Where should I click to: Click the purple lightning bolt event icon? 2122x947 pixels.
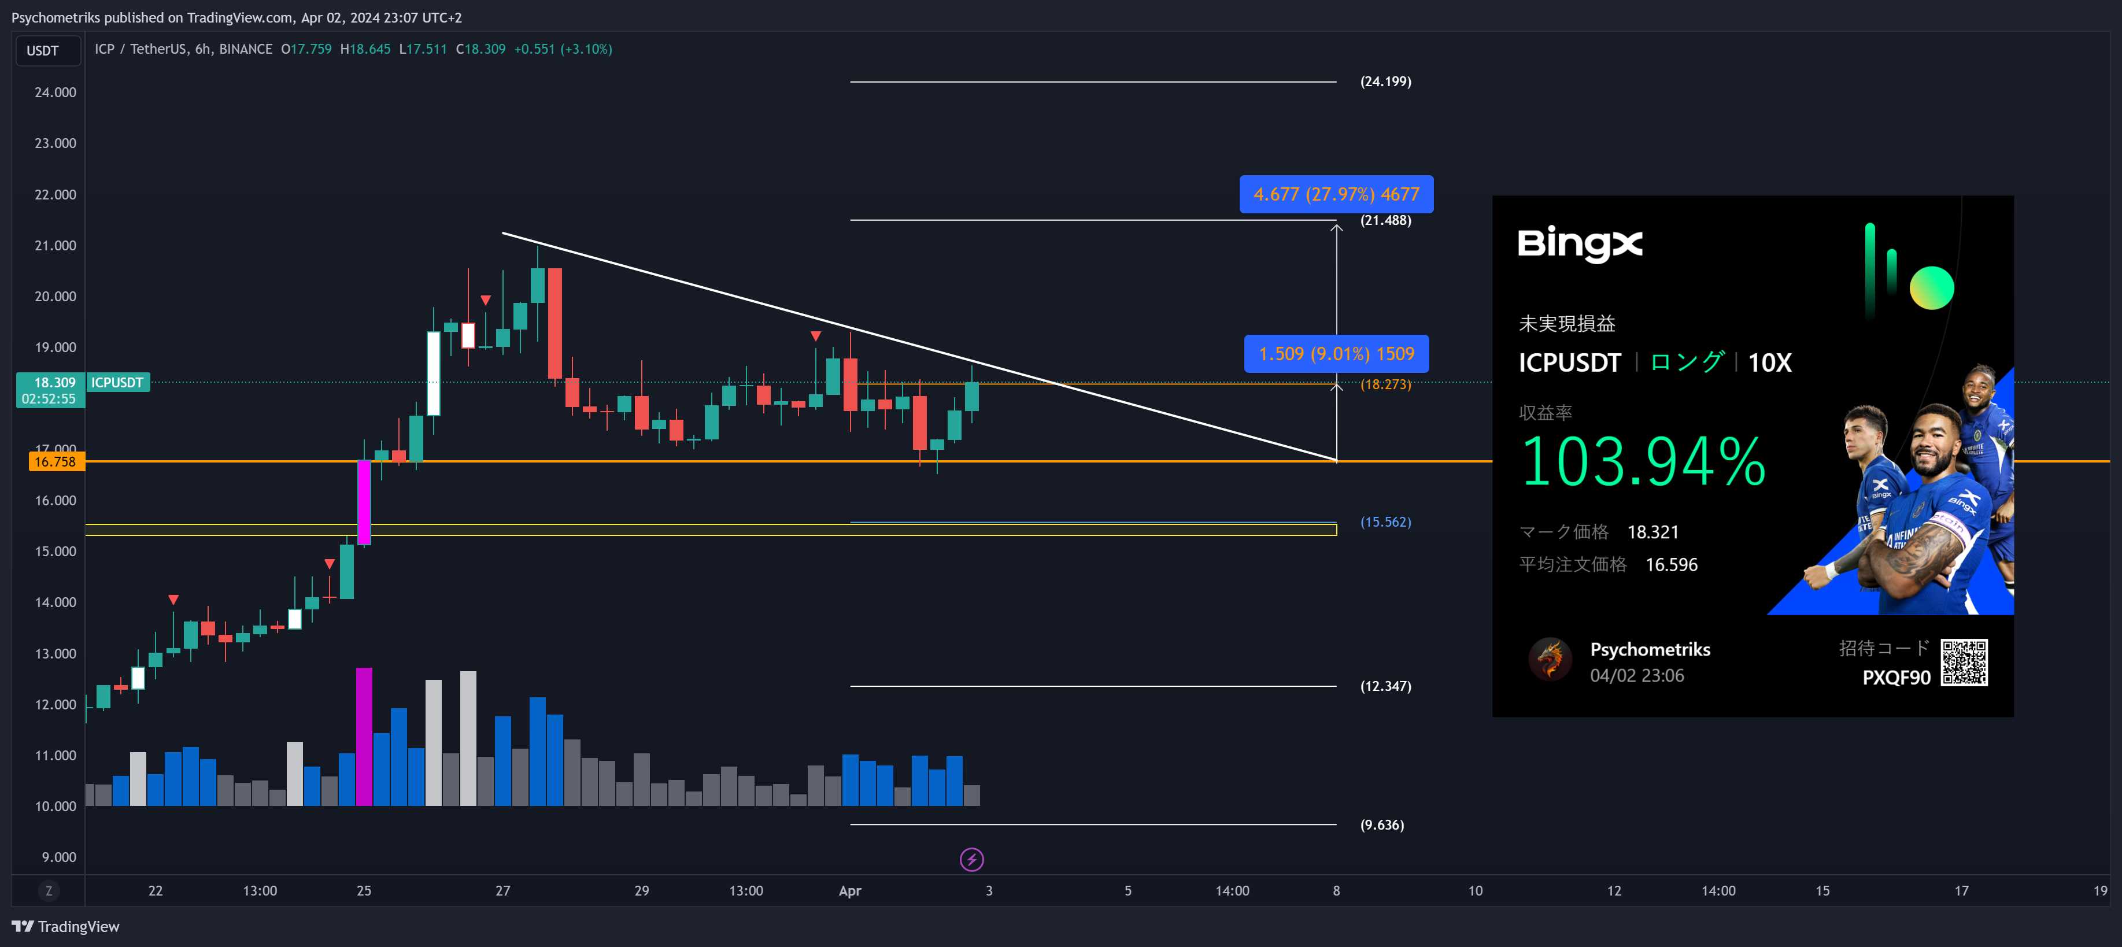point(971,860)
